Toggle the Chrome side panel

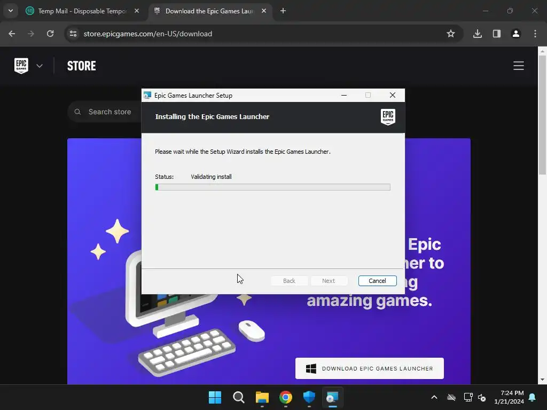[x=497, y=34]
